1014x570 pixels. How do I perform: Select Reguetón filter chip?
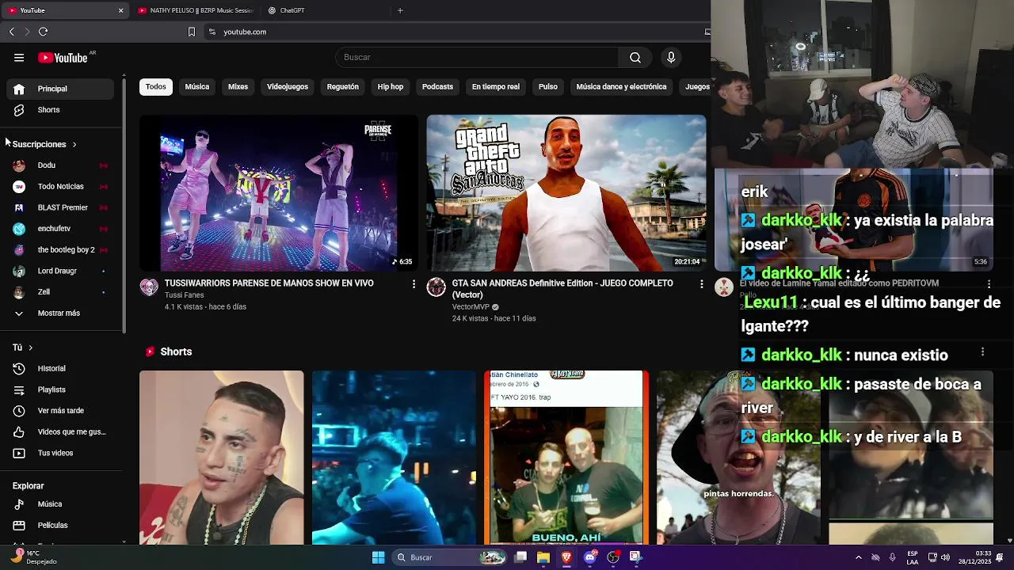pos(343,86)
